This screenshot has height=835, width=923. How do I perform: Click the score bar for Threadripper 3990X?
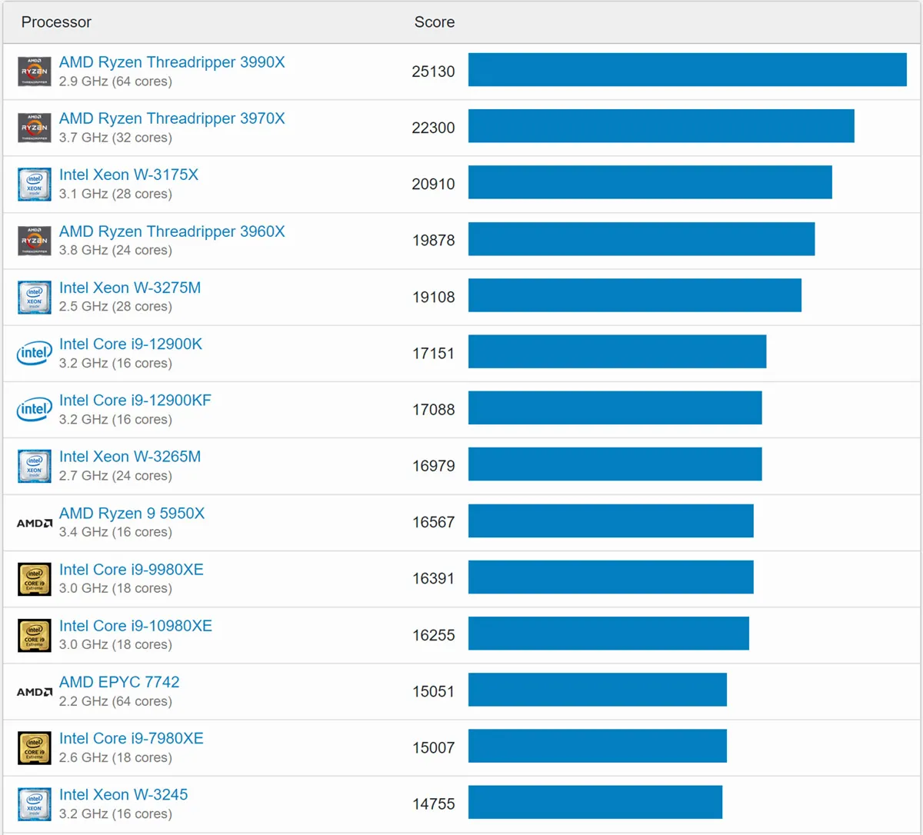[x=688, y=70]
